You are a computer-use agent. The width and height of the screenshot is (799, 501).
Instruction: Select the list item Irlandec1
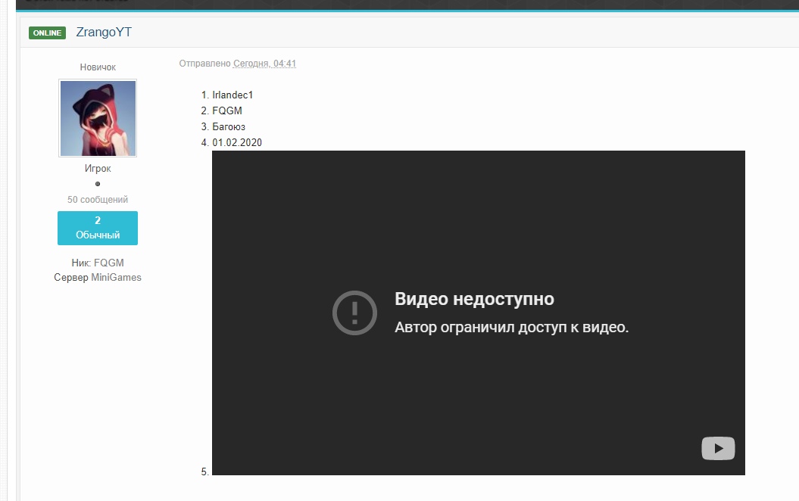click(x=233, y=95)
